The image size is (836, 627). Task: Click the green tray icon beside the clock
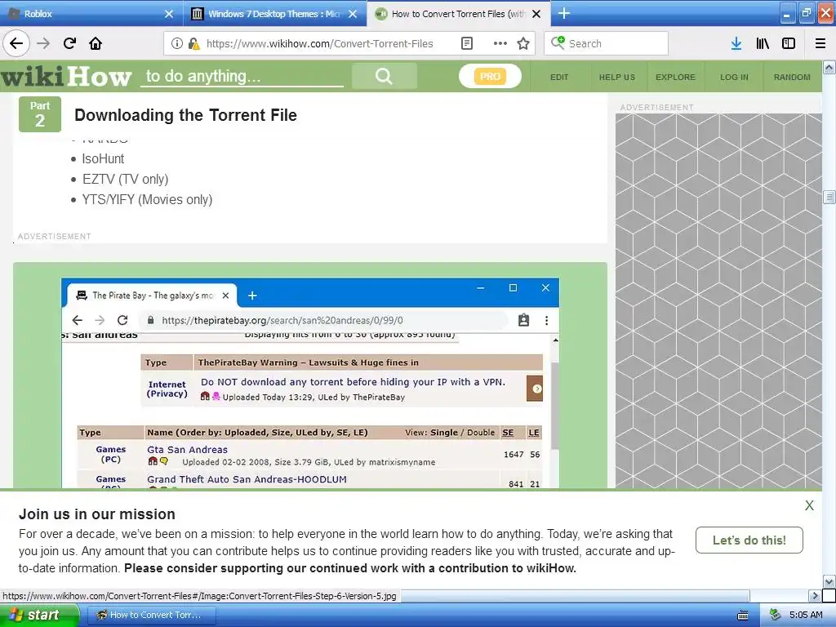(776, 615)
